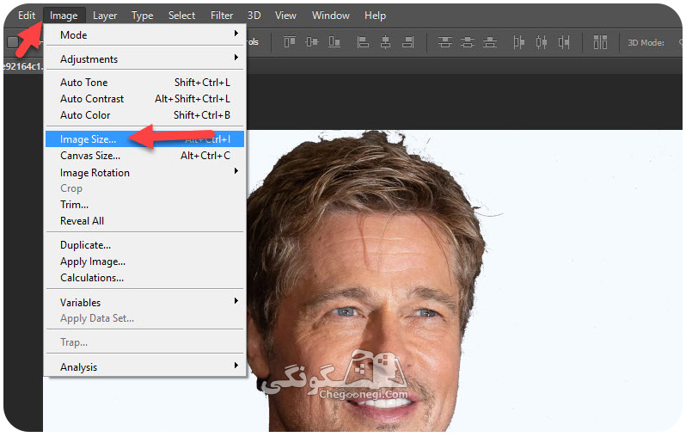Open the Type menu

coord(142,15)
